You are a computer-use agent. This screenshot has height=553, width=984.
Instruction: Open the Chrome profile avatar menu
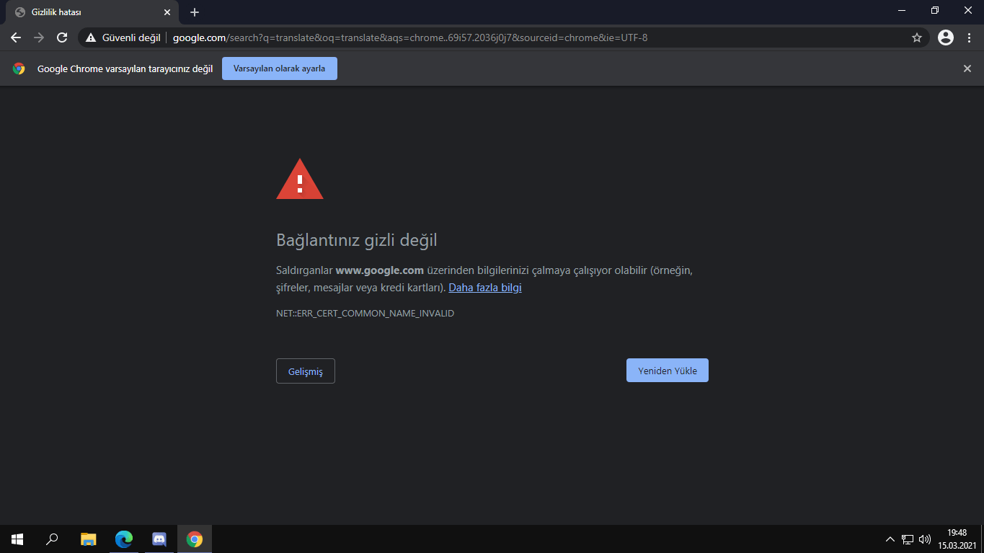tap(946, 37)
